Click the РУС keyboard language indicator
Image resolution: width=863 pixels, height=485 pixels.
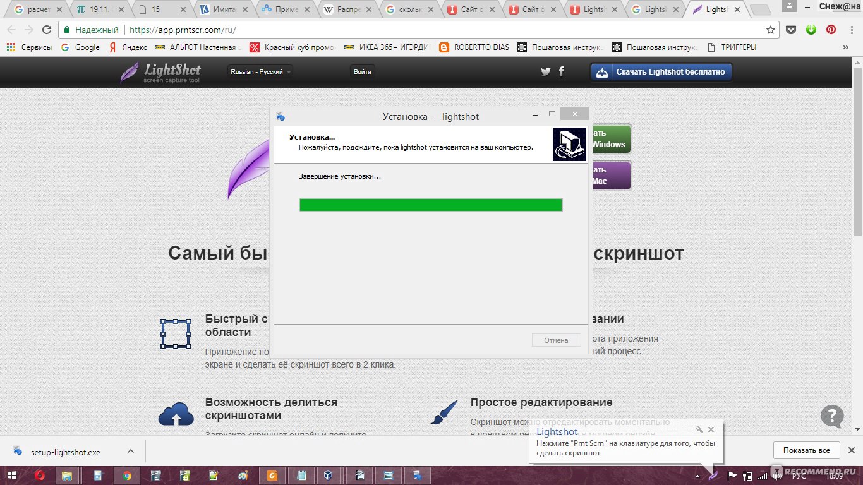(799, 476)
